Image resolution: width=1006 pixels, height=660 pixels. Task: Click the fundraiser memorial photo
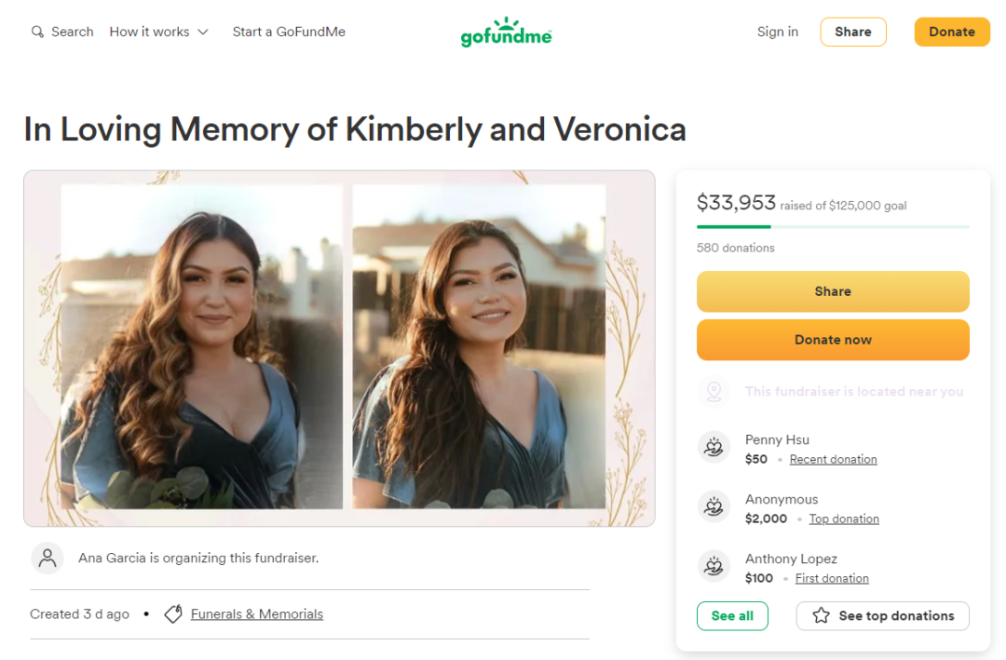point(339,348)
